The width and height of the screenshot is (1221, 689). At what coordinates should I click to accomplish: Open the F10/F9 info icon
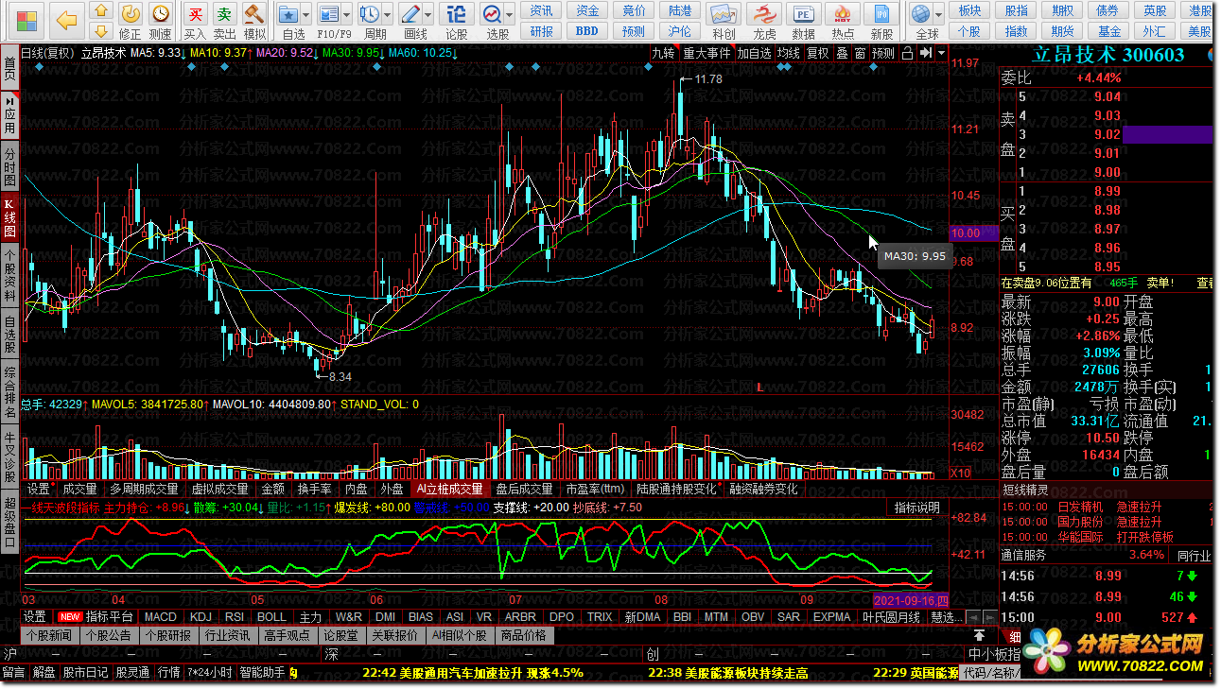329,21
